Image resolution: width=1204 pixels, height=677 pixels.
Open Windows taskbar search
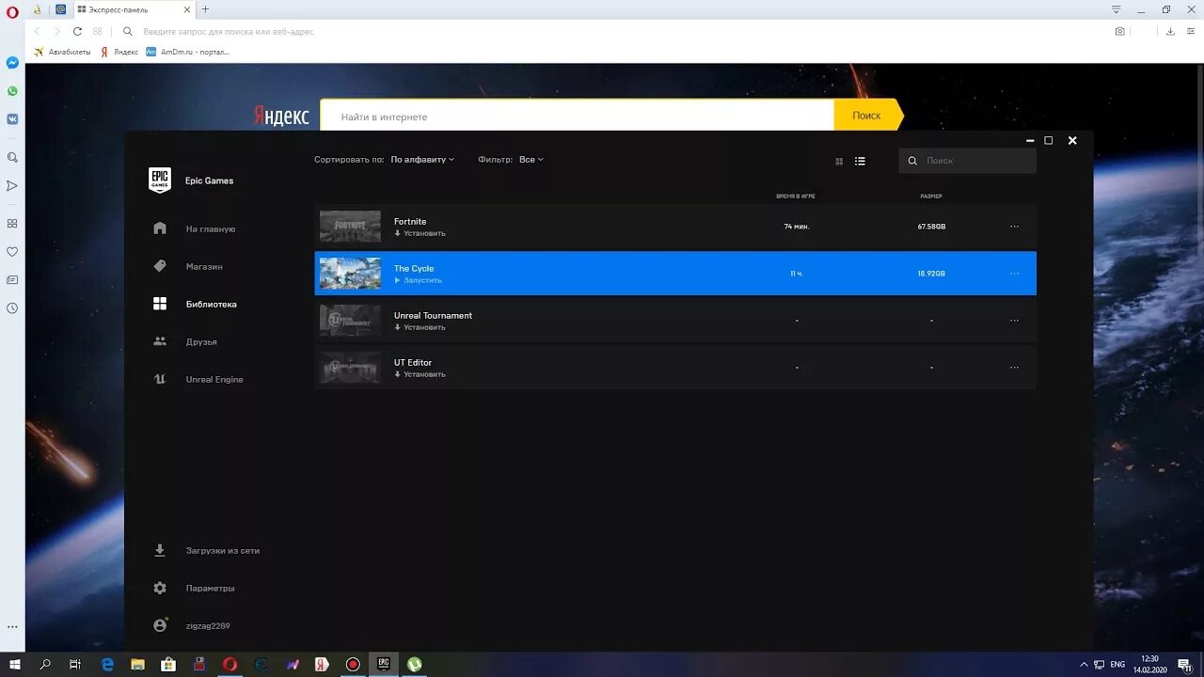pyautogui.click(x=45, y=664)
